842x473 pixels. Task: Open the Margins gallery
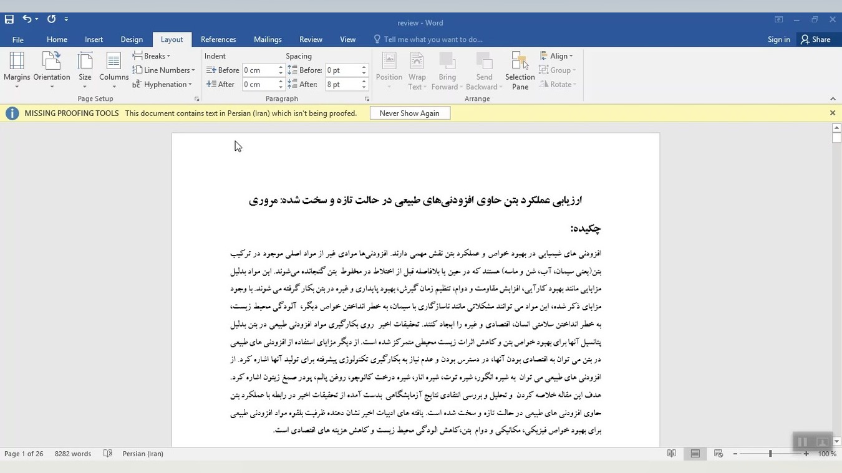17,70
